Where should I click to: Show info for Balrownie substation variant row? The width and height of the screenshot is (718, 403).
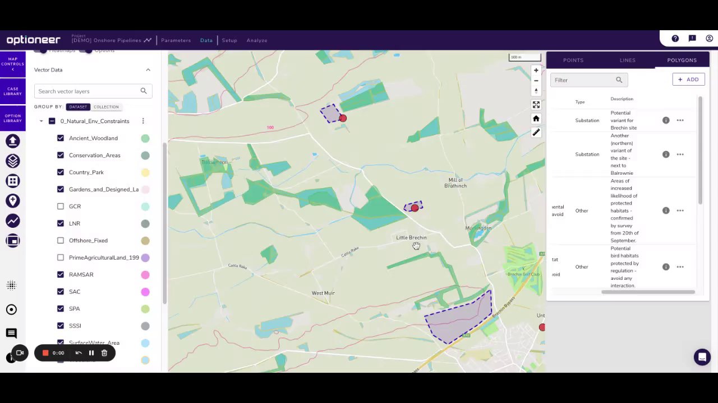[x=666, y=154]
